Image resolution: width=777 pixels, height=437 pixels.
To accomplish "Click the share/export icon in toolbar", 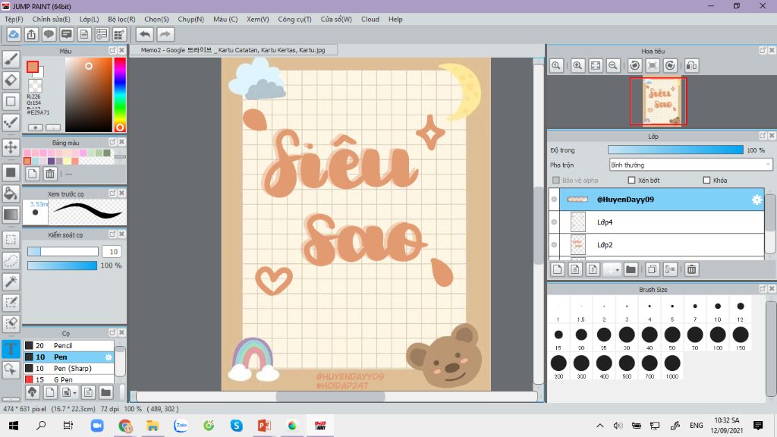I will click(31, 34).
